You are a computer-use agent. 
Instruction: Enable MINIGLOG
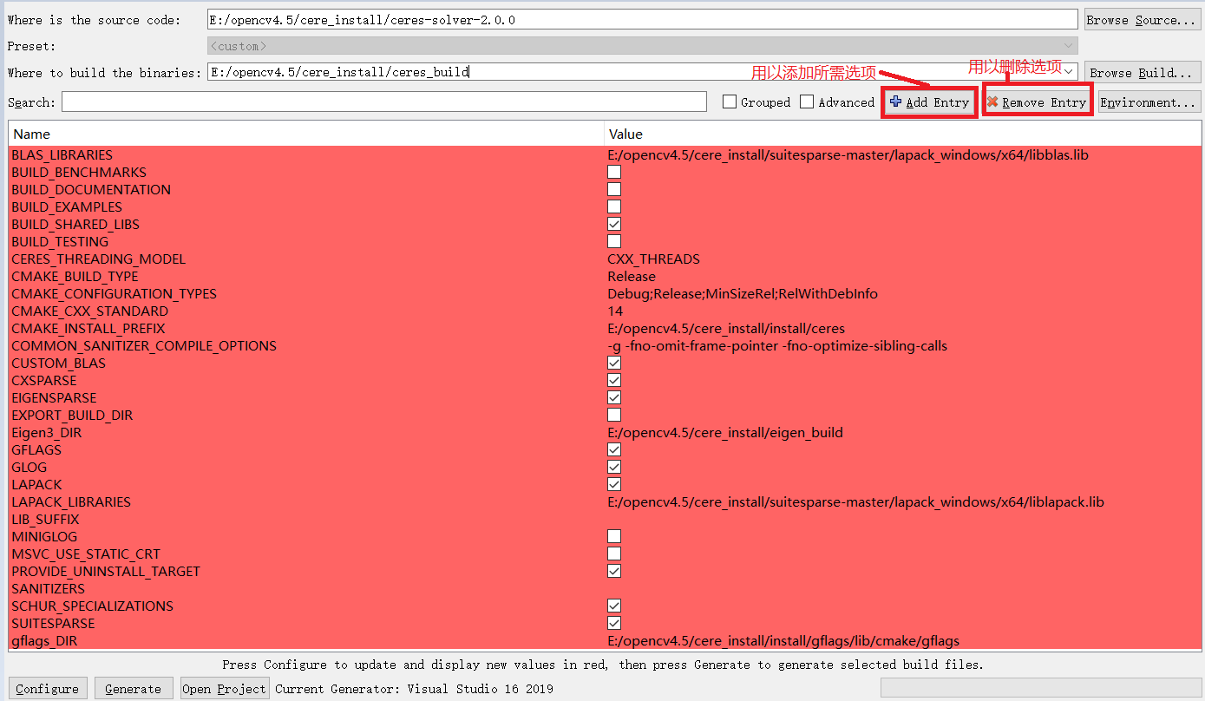[613, 536]
